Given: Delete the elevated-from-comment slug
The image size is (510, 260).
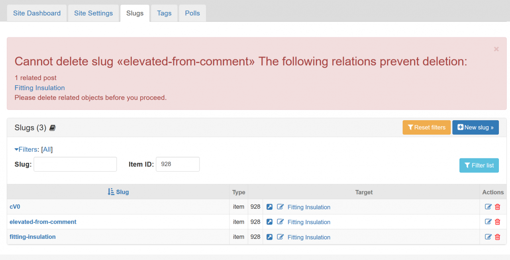Looking at the screenshot, I should [497, 222].
